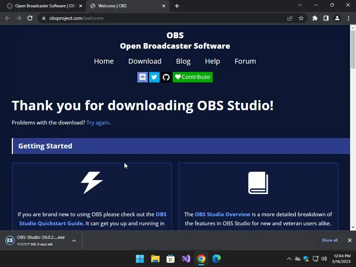The width and height of the screenshot is (356, 267).
Task: Open Chrome three-dot menu
Action: pyautogui.click(x=348, y=18)
